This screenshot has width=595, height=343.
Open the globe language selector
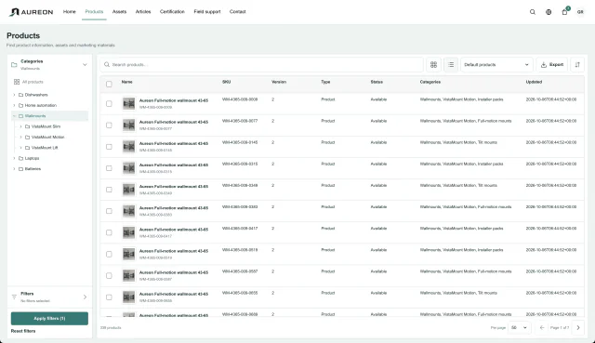click(549, 12)
